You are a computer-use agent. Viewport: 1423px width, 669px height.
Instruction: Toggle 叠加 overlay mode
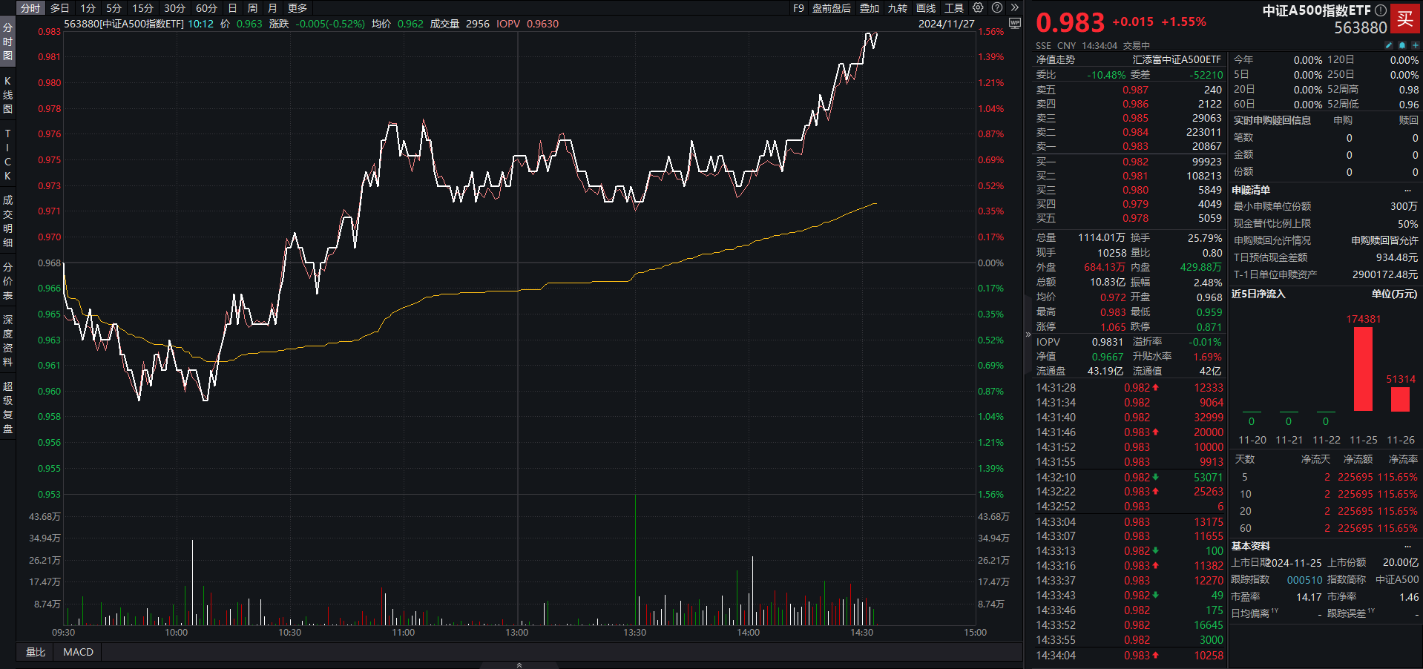pos(870,8)
